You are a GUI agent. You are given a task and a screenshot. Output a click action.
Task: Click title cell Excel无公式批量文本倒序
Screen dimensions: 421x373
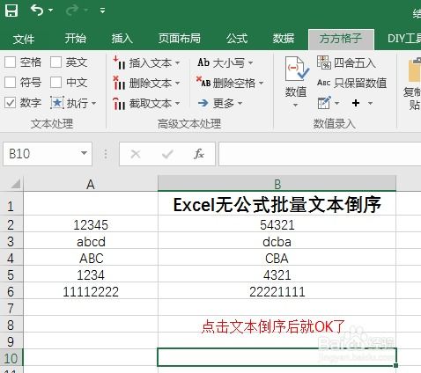[277, 204]
